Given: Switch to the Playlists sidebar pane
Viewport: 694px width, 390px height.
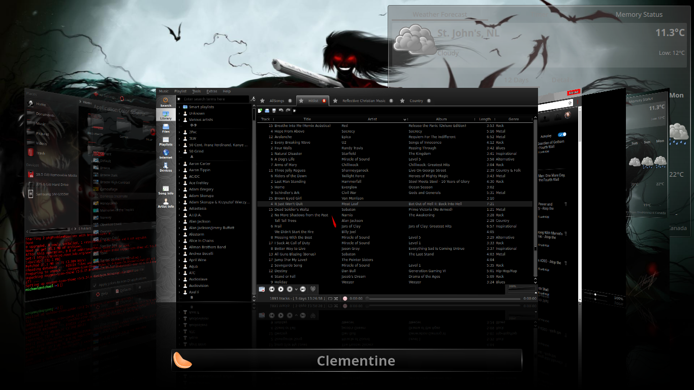Looking at the screenshot, I should [166, 141].
